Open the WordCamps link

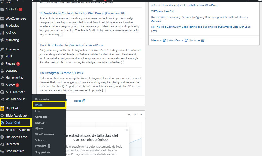(x=176, y=40)
